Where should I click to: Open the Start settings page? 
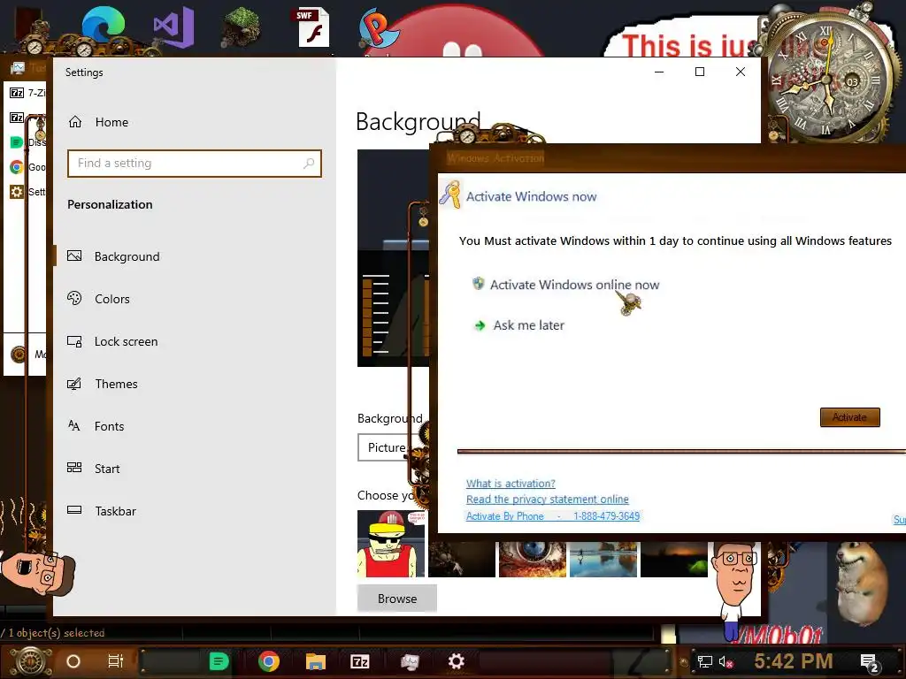click(107, 469)
